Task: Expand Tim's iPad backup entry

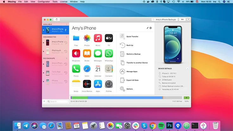Action: [44, 73]
